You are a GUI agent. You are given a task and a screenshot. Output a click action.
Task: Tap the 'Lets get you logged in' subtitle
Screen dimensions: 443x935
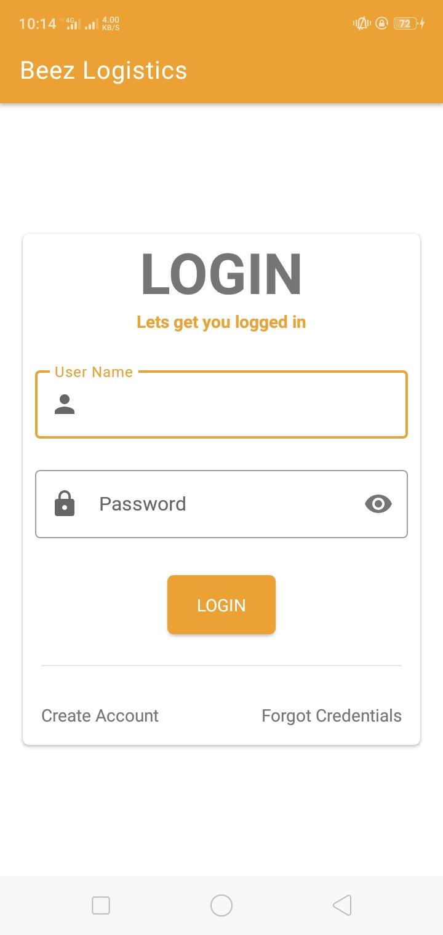(x=221, y=322)
